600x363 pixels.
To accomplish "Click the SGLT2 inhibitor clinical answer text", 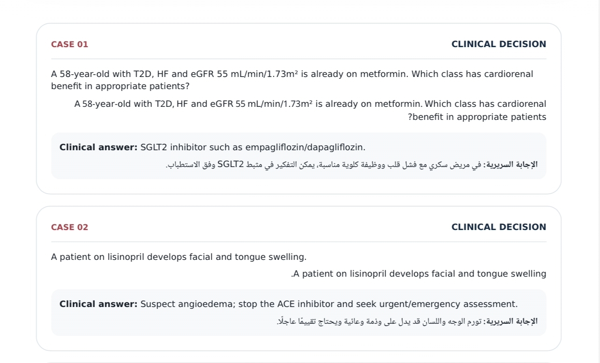I will pyautogui.click(x=253, y=147).
